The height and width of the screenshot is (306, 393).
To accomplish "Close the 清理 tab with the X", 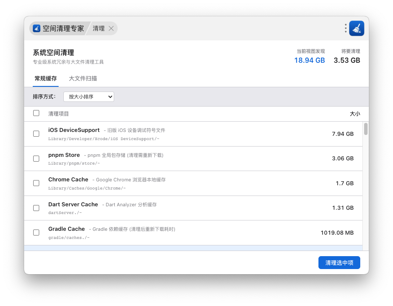I will pyautogui.click(x=111, y=28).
